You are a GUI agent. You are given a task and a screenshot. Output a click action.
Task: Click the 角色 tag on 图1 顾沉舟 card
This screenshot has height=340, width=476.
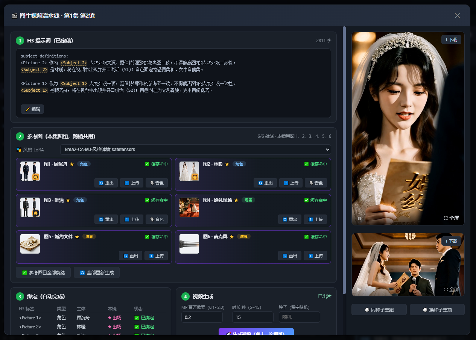84,164
